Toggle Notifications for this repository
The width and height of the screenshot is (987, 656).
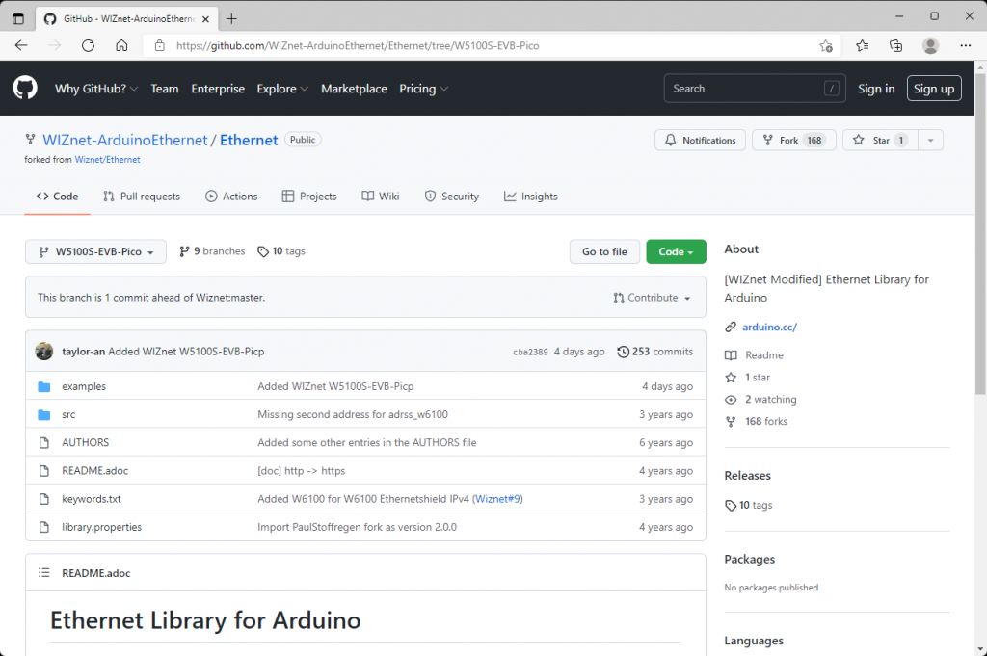(x=700, y=141)
